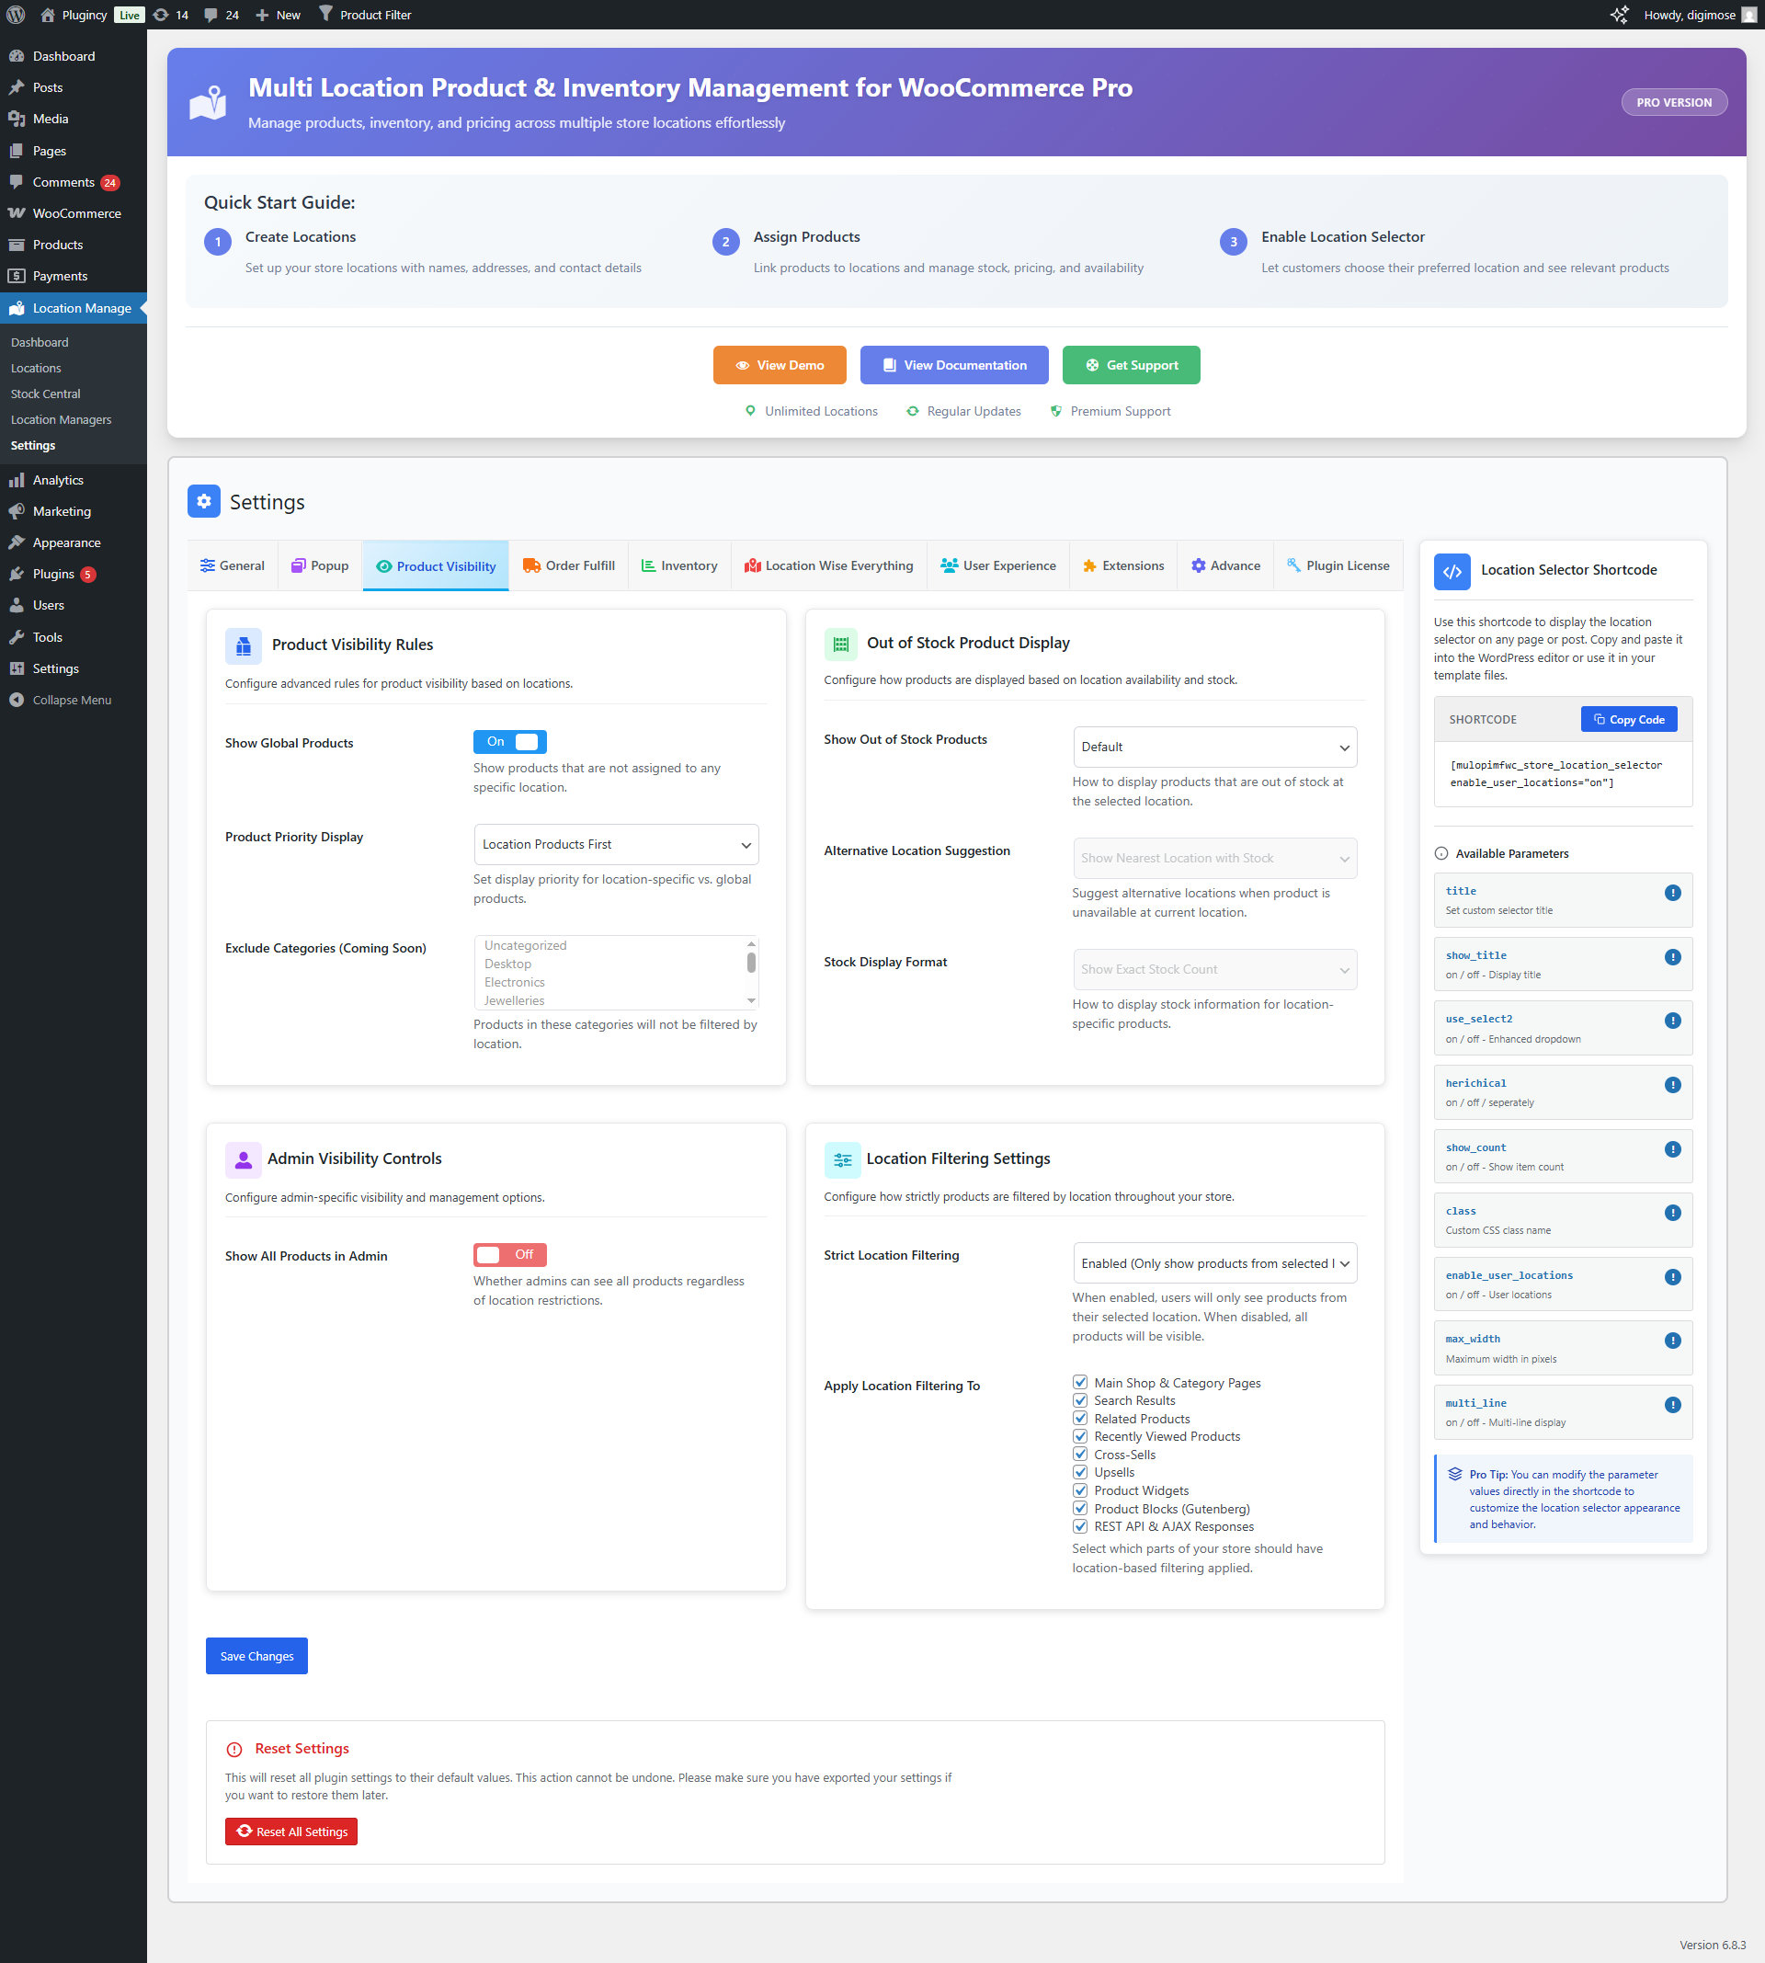Switch to the Inventory settings tab
Viewport: 1765px width, 1963px height.
point(678,565)
